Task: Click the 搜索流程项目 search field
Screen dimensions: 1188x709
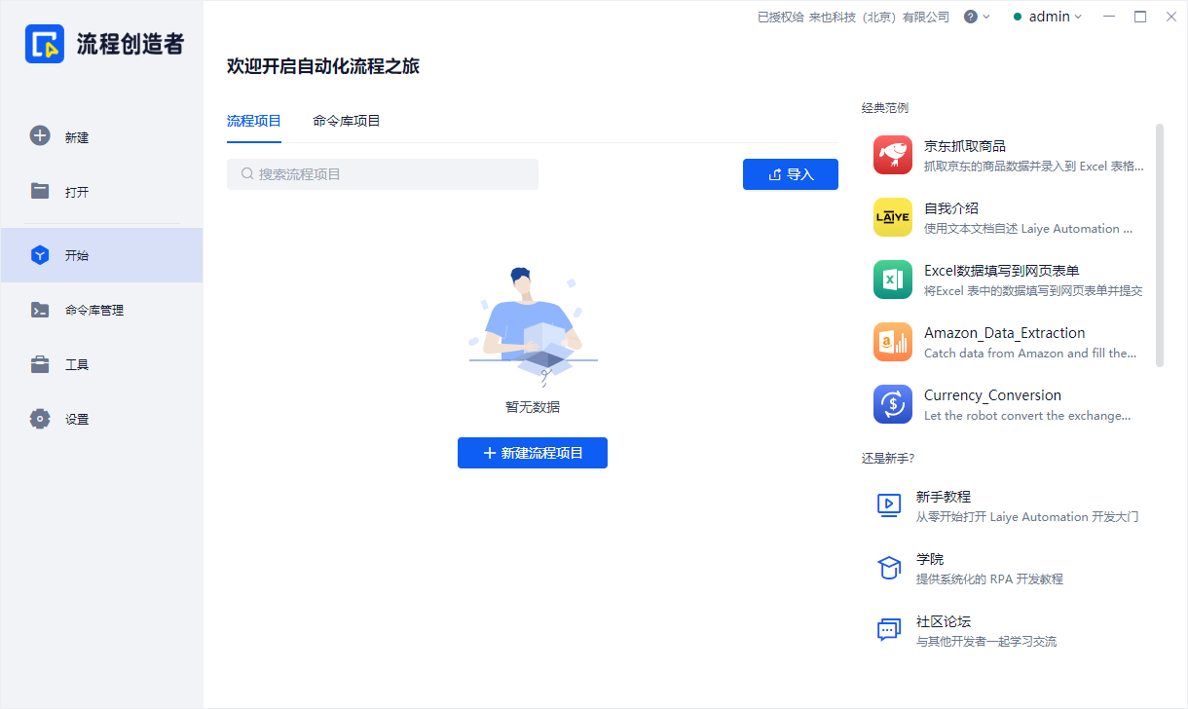Action: [382, 174]
